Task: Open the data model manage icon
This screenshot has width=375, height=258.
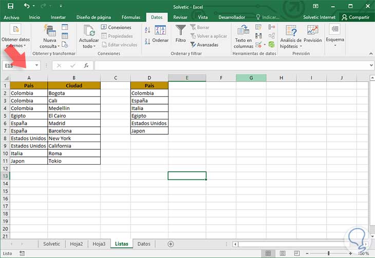Action: point(271,45)
